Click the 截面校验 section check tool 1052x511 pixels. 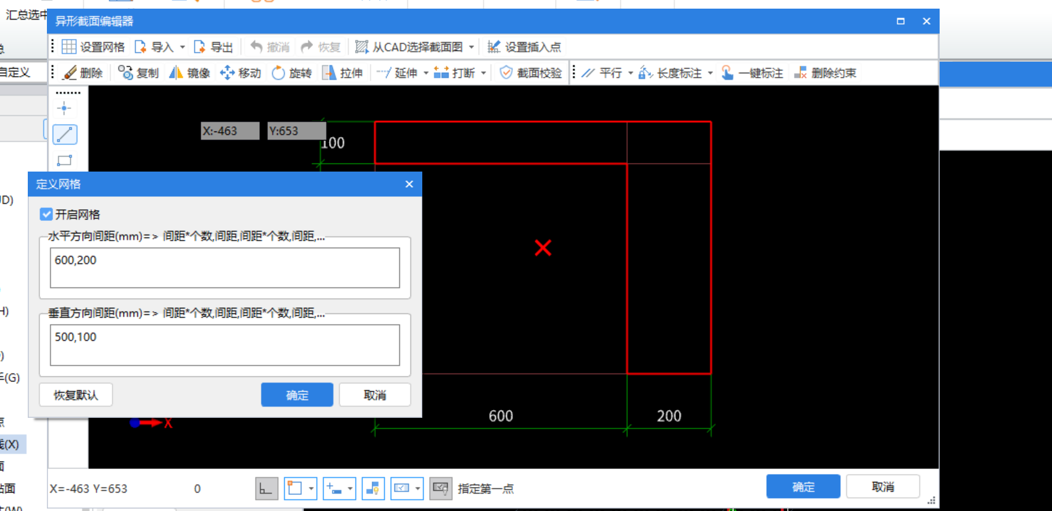click(x=531, y=73)
